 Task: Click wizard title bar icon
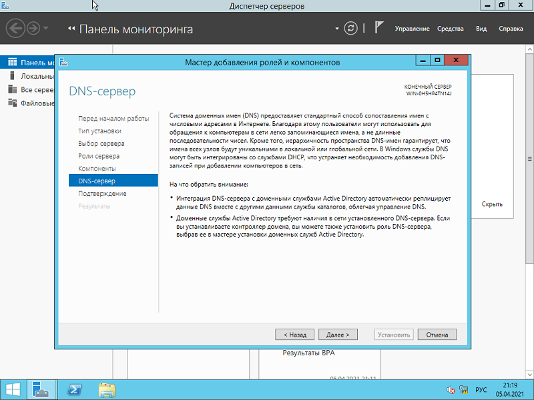point(63,62)
